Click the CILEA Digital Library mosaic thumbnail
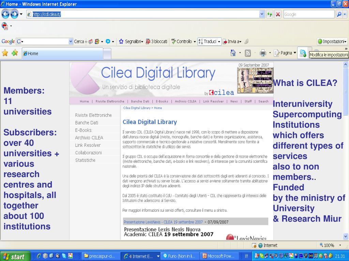The height and width of the screenshot is (261, 349). (255, 80)
